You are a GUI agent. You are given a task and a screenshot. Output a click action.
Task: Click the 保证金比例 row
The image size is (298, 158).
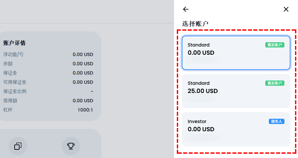(48, 91)
